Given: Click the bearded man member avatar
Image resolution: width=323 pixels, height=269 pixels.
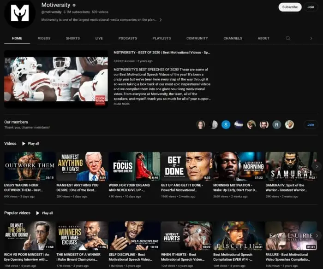Looking at the screenshot, I should [x=264, y=125].
